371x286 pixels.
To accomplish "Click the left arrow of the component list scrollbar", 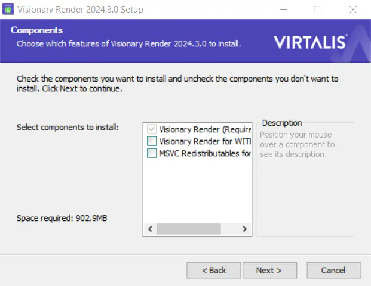I will [150, 229].
